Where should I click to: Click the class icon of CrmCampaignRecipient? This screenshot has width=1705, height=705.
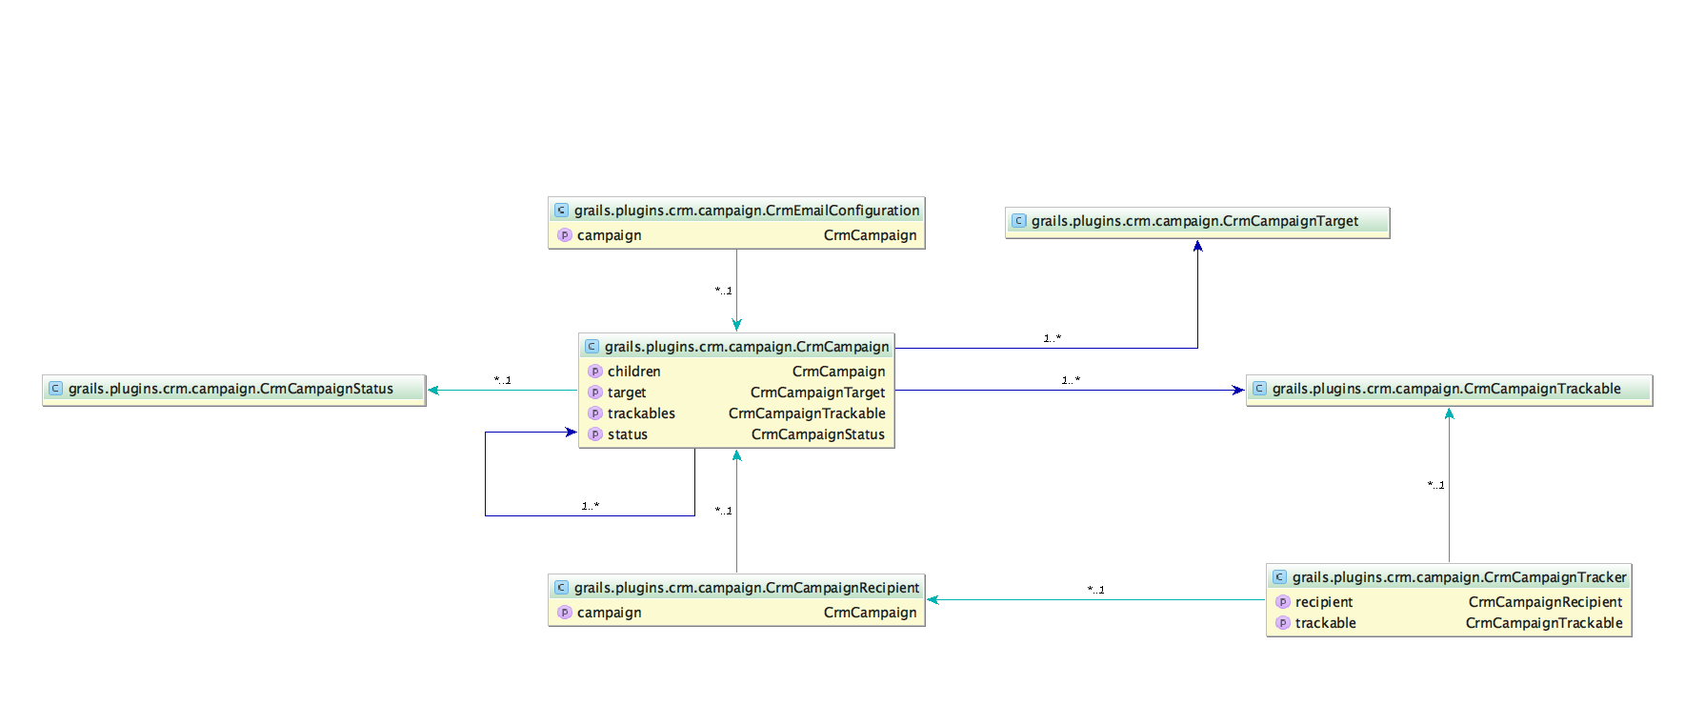561,588
